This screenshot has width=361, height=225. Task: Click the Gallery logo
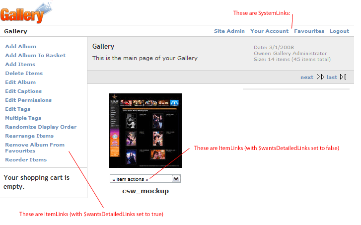point(26,12)
